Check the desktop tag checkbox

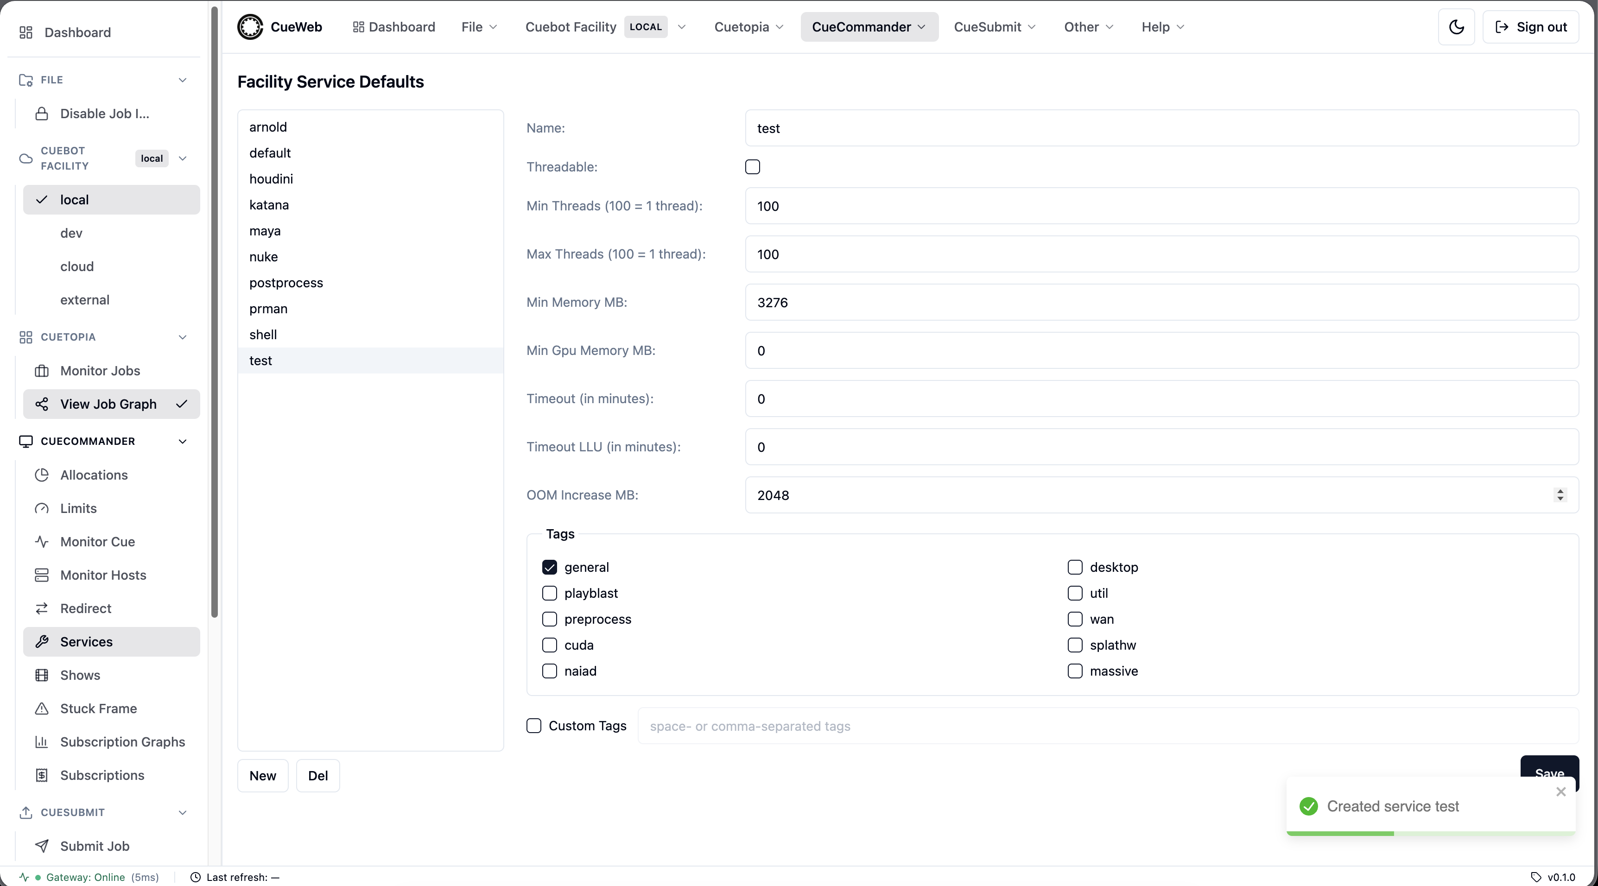pos(1074,567)
